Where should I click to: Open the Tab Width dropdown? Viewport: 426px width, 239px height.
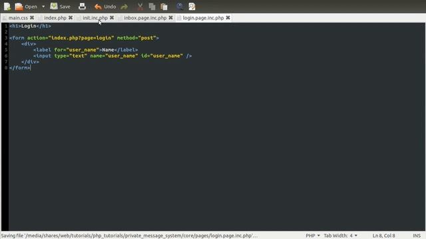click(340, 236)
